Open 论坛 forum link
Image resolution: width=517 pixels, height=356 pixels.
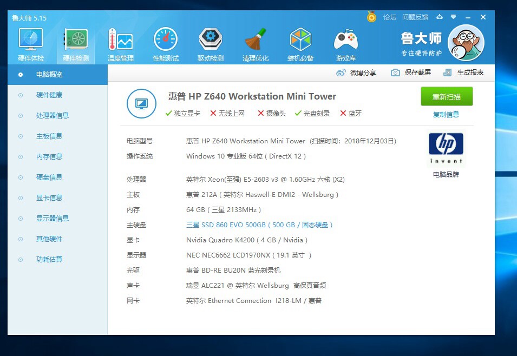(390, 17)
